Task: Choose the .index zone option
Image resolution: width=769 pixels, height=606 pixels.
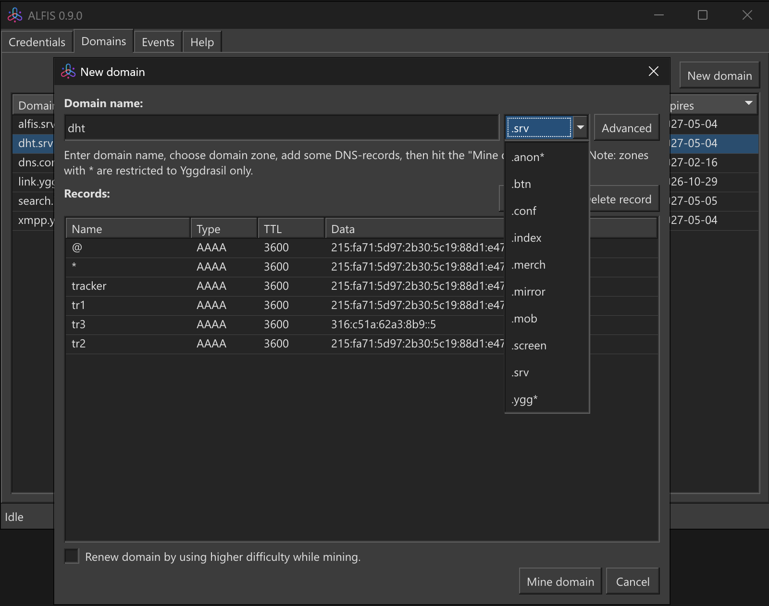Action: coord(547,237)
